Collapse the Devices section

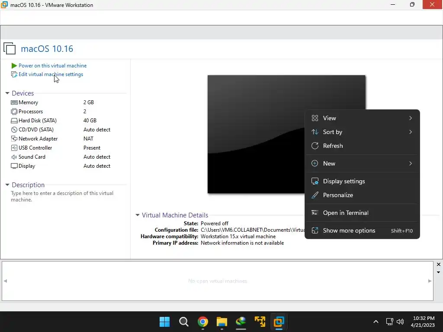click(7, 93)
